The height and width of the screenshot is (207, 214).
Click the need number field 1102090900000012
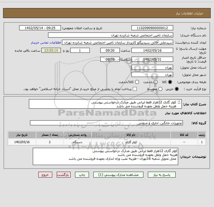[x=152, y=28]
